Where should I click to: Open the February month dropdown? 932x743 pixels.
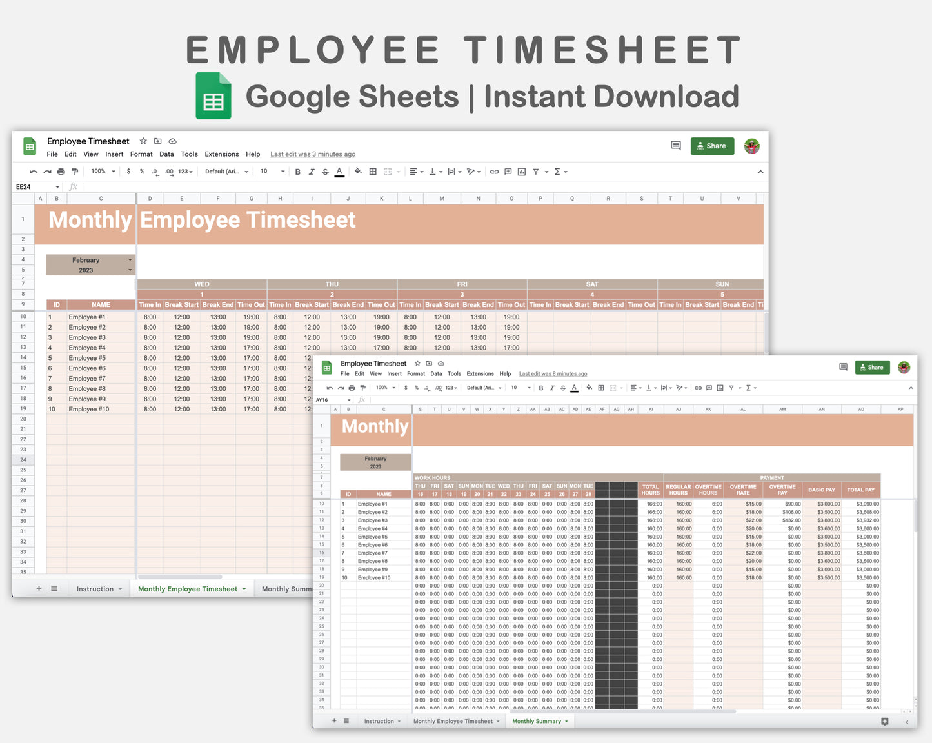[130, 259]
